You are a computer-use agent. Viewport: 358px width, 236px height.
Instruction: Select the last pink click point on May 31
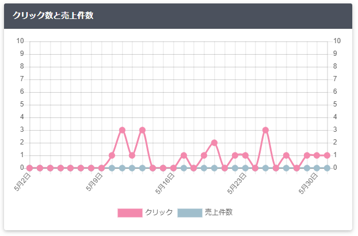point(327,155)
